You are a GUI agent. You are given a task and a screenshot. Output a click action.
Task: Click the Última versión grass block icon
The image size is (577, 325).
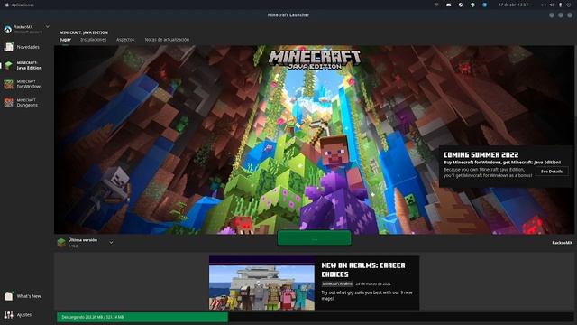point(61,243)
